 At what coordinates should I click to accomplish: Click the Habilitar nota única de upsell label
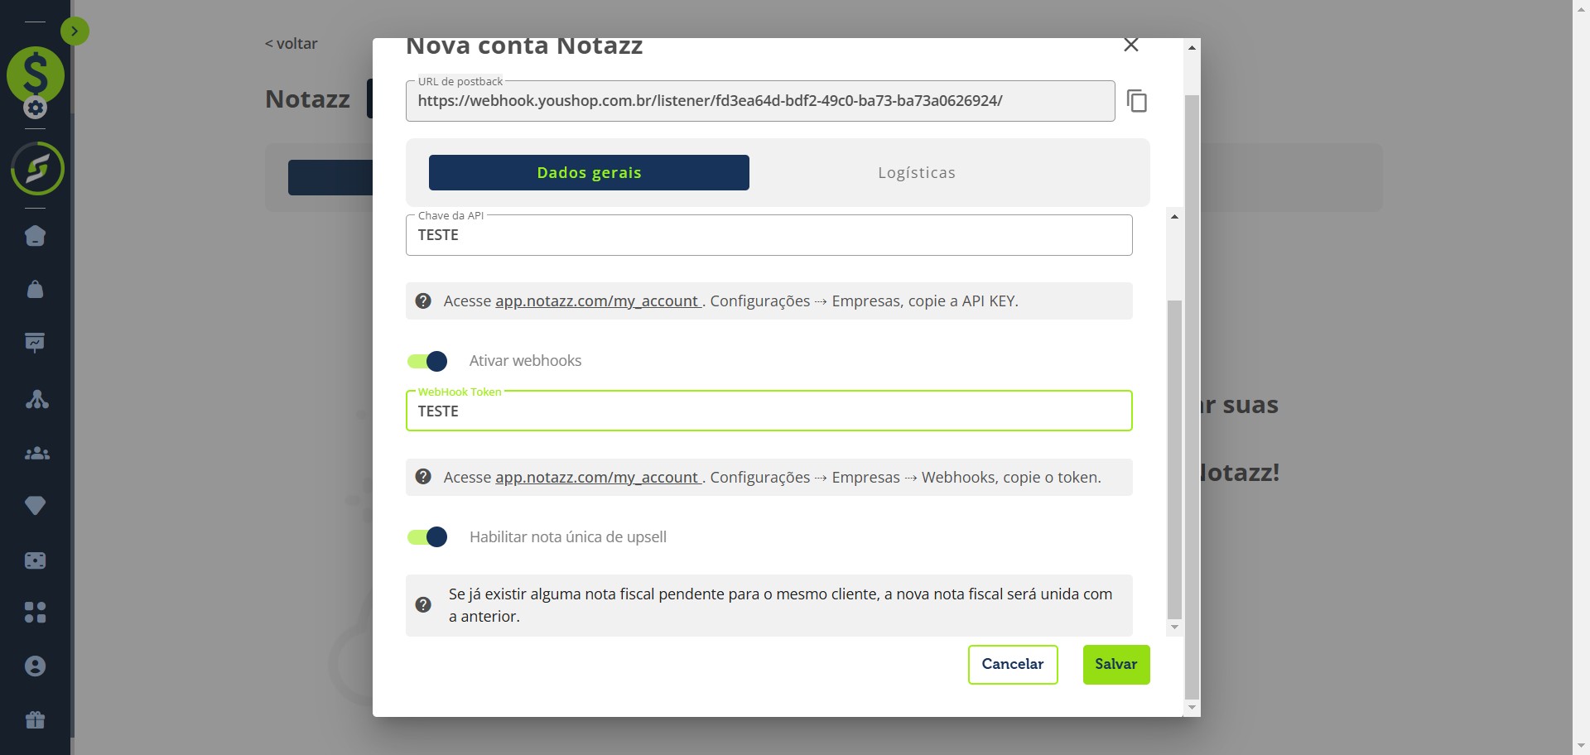click(x=568, y=537)
